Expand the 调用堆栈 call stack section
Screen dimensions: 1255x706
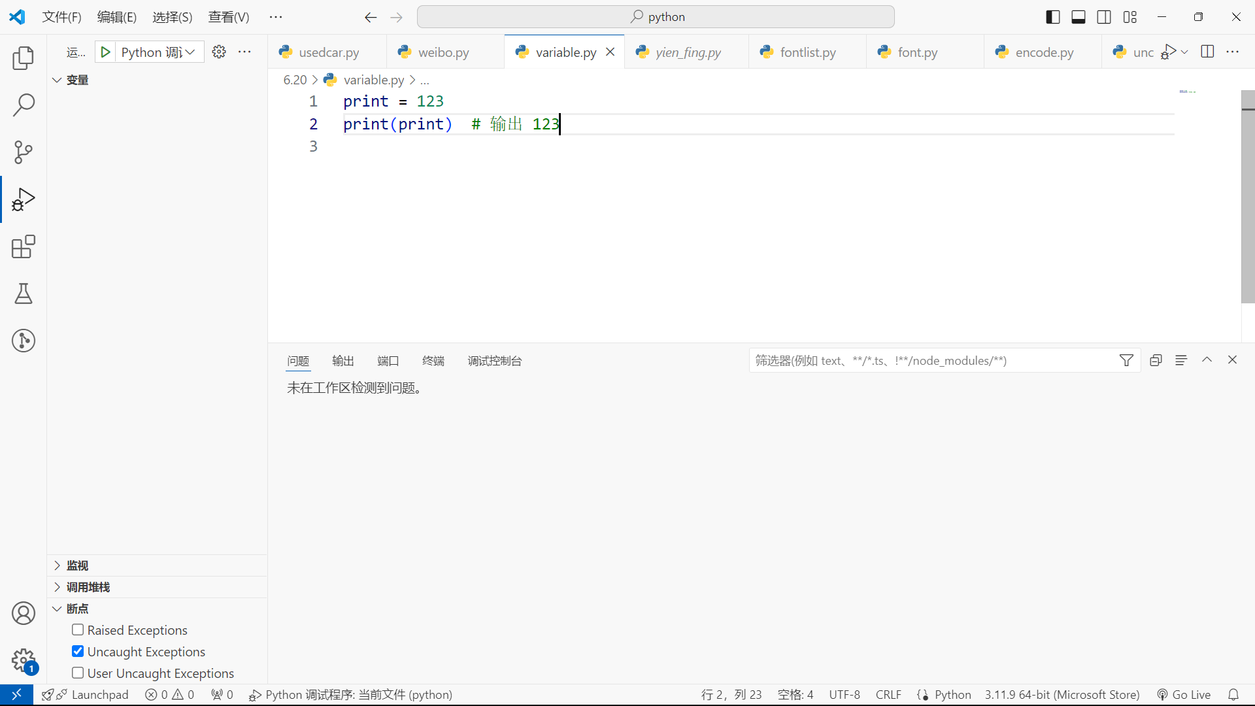tap(88, 587)
